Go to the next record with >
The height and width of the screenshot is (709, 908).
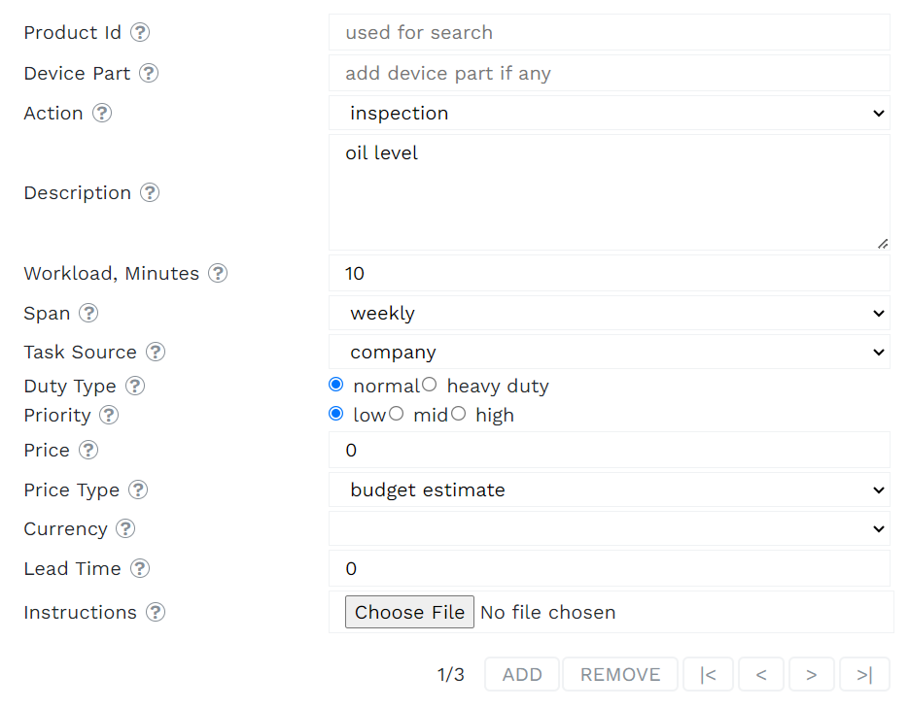(x=812, y=674)
